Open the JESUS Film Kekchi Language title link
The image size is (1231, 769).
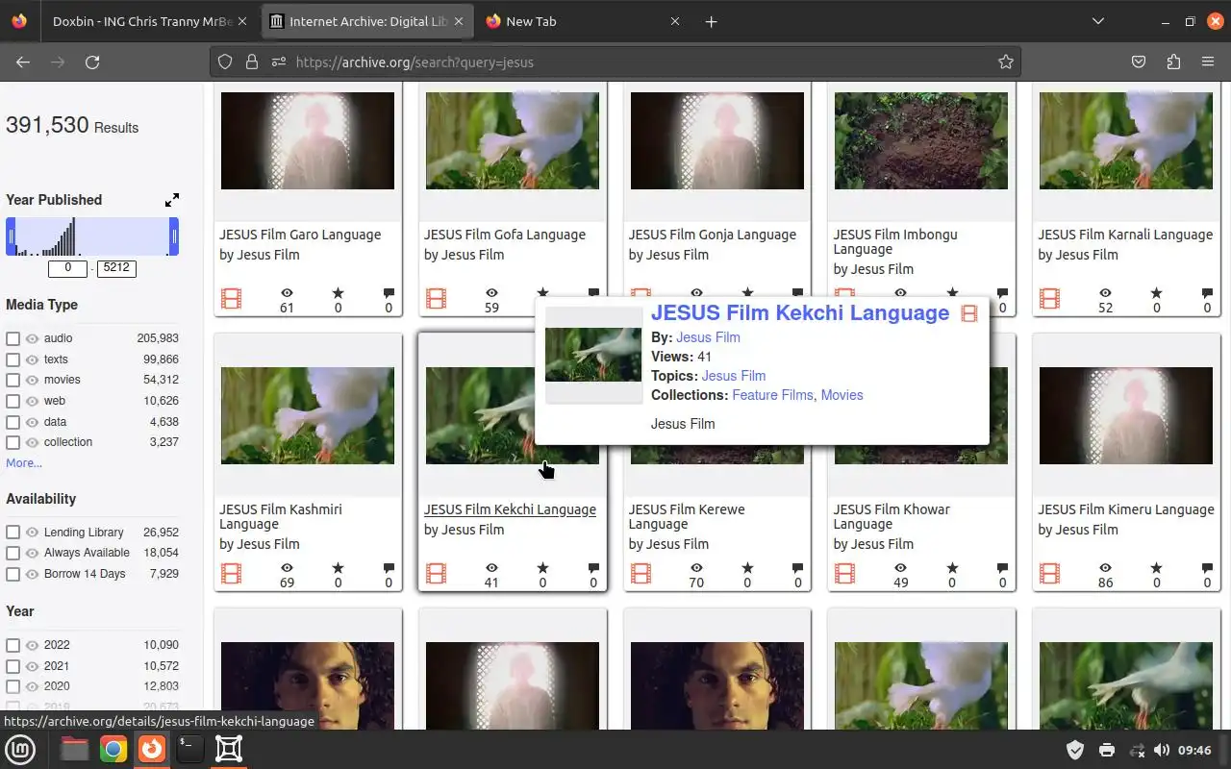click(x=510, y=509)
